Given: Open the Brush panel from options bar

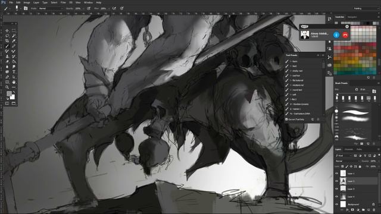Looking at the screenshot, I should (x=26, y=8).
